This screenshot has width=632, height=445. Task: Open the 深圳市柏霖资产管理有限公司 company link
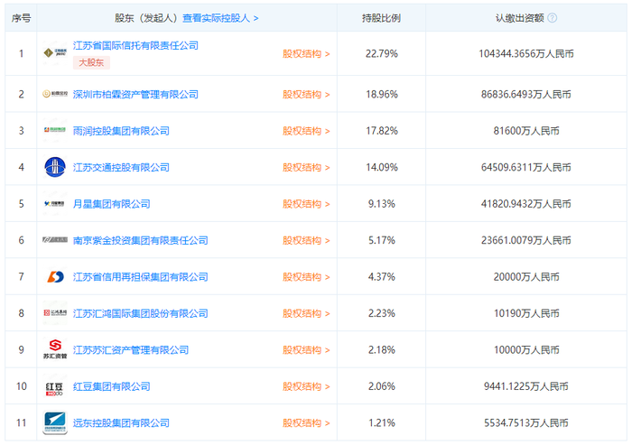point(135,94)
